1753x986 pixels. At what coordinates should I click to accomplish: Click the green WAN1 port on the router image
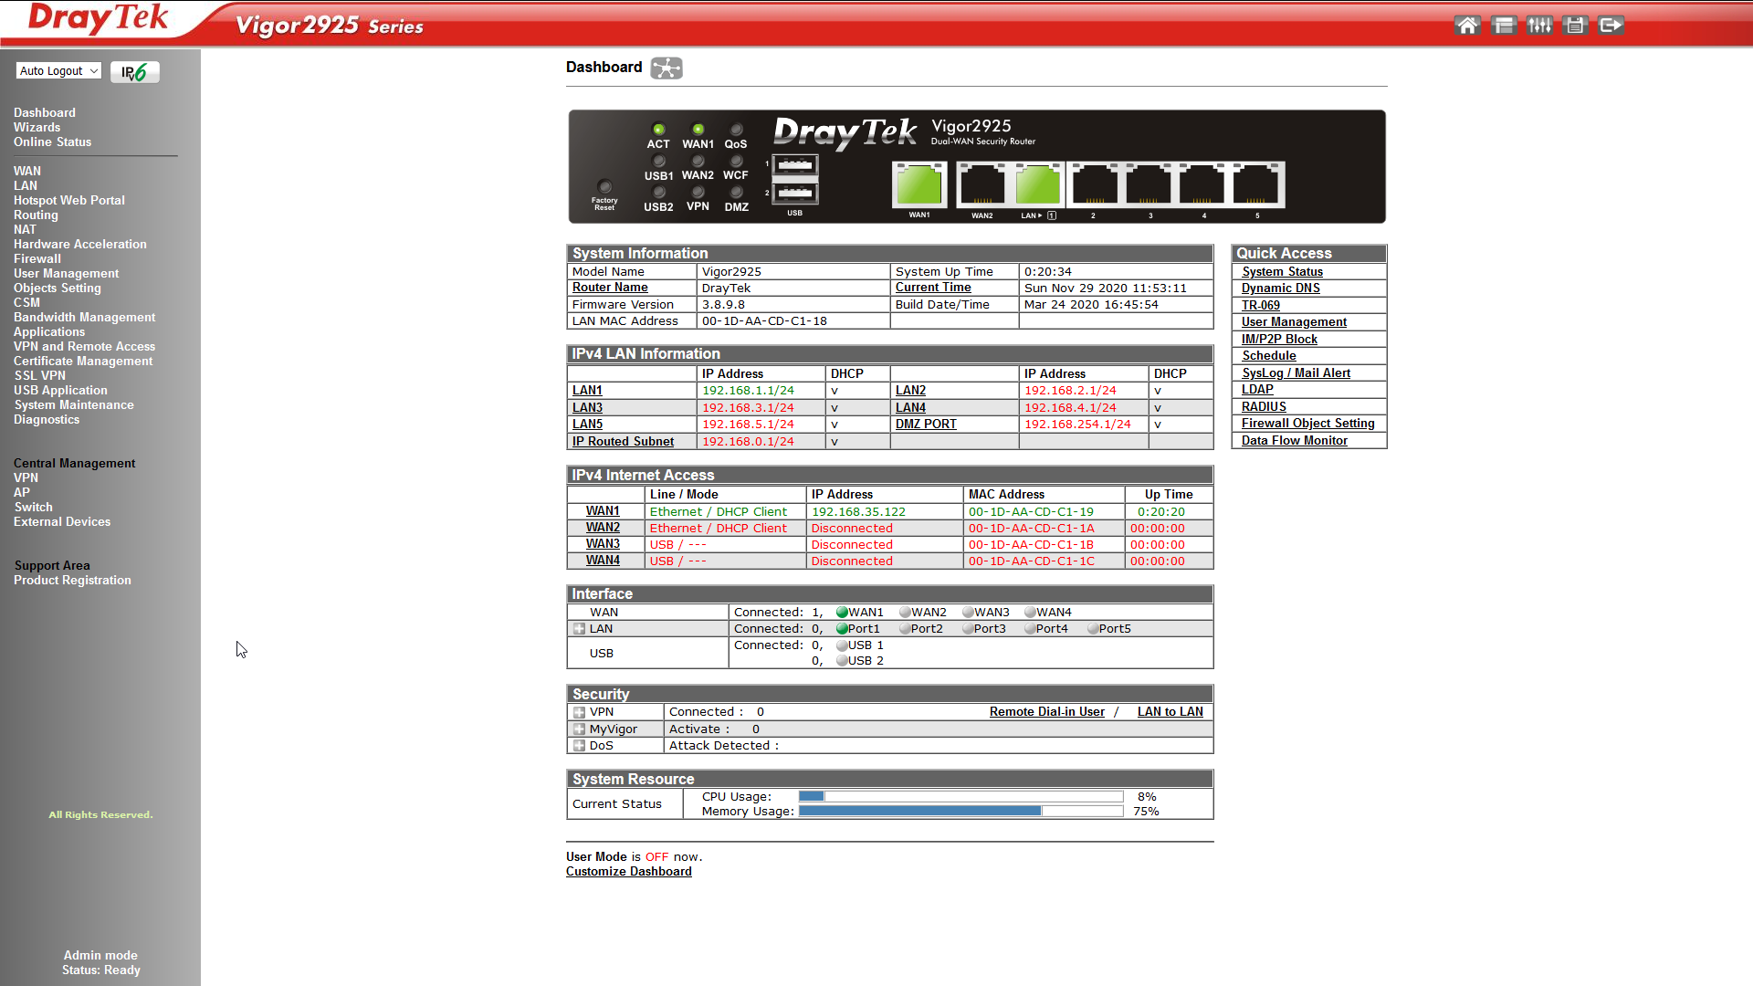pyautogui.click(x=919, y=185)
